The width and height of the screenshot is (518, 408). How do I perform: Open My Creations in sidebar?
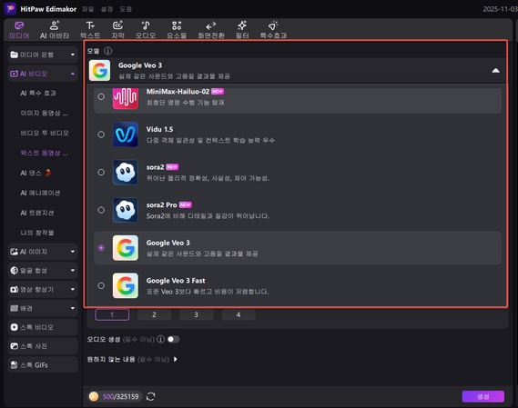pyautogui.click(x=37, y=233)
